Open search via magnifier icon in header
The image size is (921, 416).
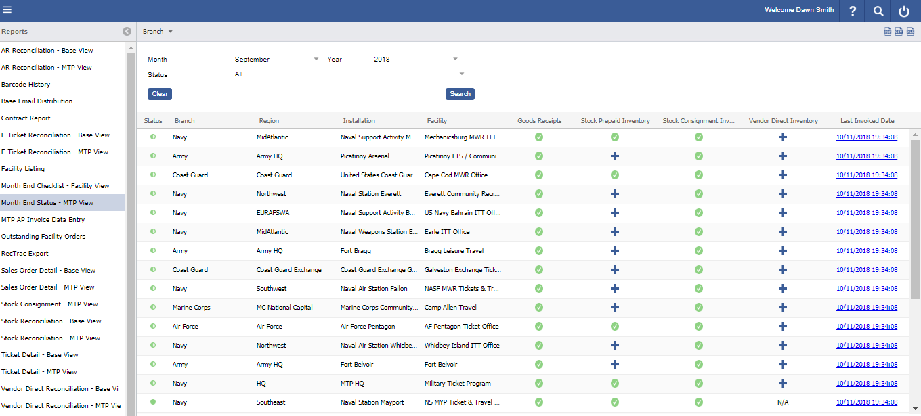878,11
